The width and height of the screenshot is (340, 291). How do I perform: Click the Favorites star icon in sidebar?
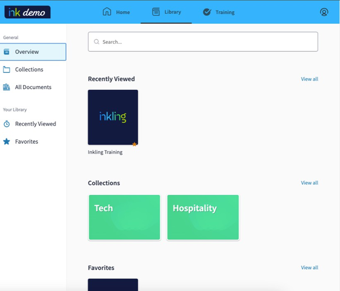(x=6, y=141)
